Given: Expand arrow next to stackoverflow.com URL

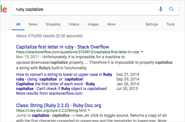Looking at the screenshot, I should 142,52.
